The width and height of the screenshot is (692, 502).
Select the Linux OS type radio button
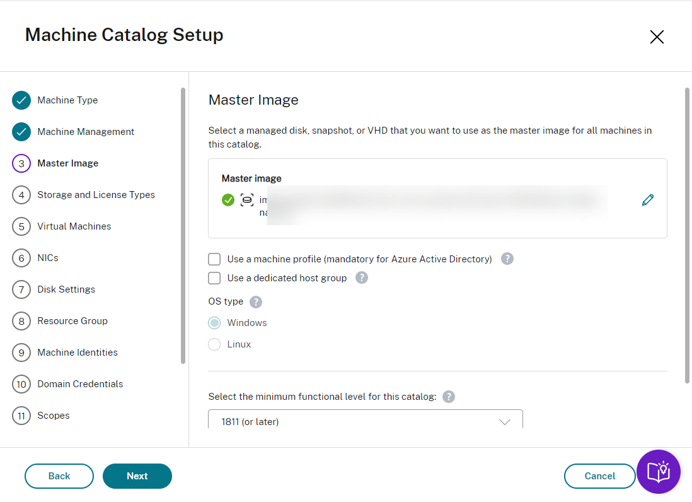[x=215, y=344]
